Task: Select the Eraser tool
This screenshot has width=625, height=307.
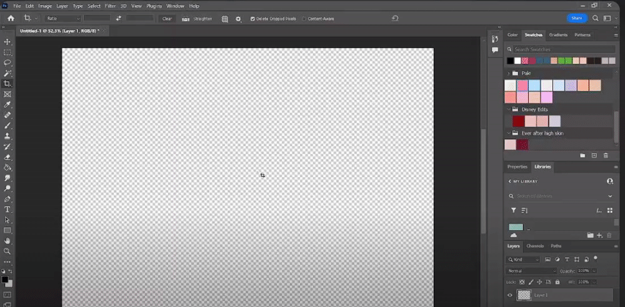Action: [x=7, y=157]
